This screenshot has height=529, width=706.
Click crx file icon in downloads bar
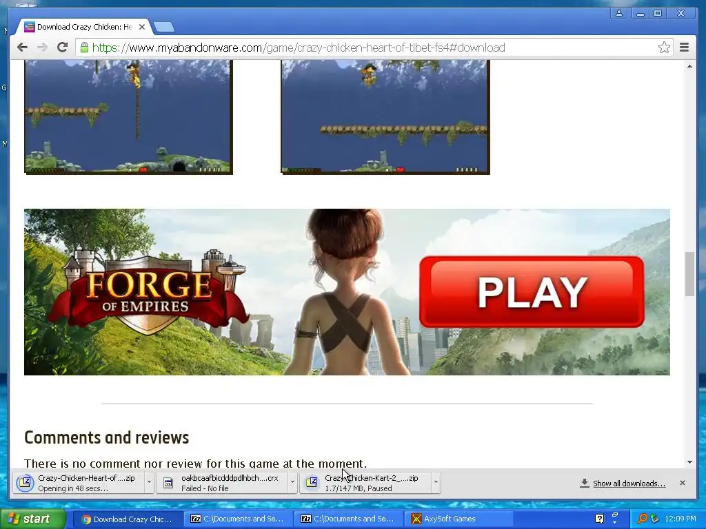[x=168, y=483]
